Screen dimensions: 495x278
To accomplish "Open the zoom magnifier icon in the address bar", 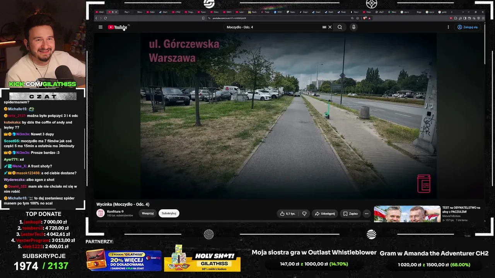I will 352,18.
